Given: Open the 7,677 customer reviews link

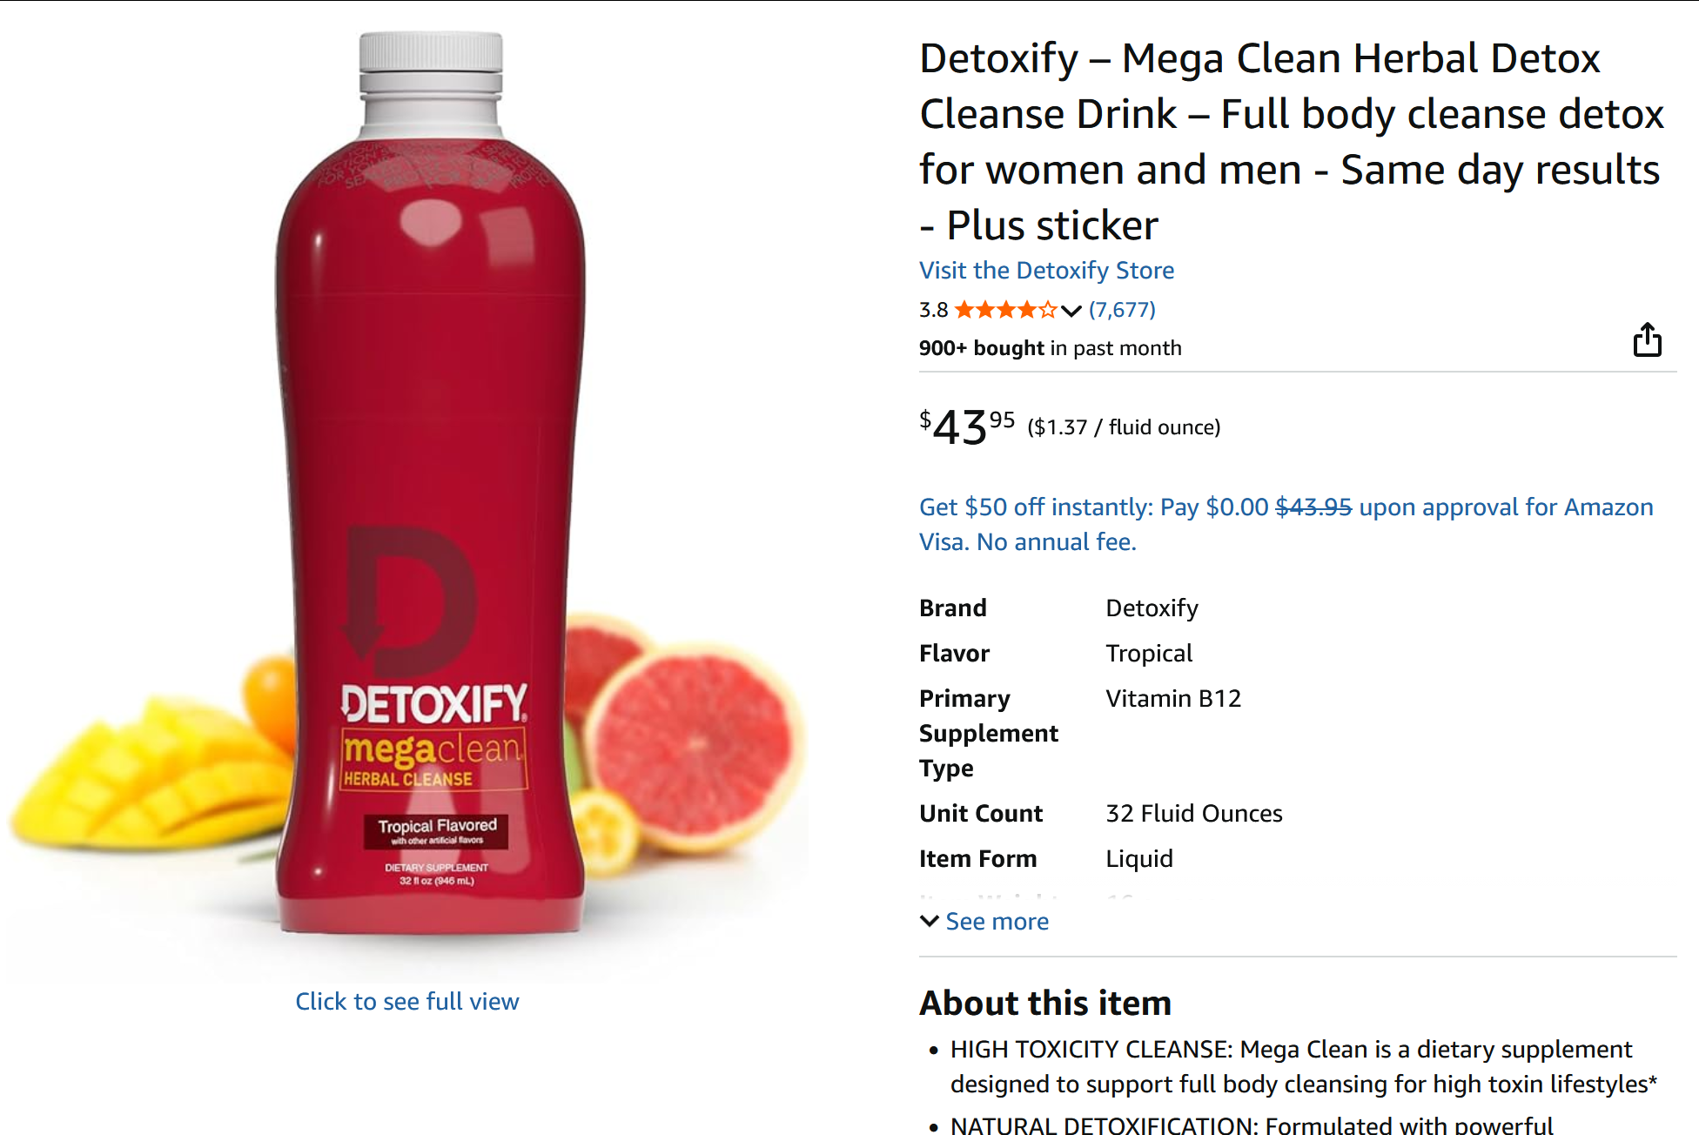Looking at the screenshot, I should [x=1122, y=310].
